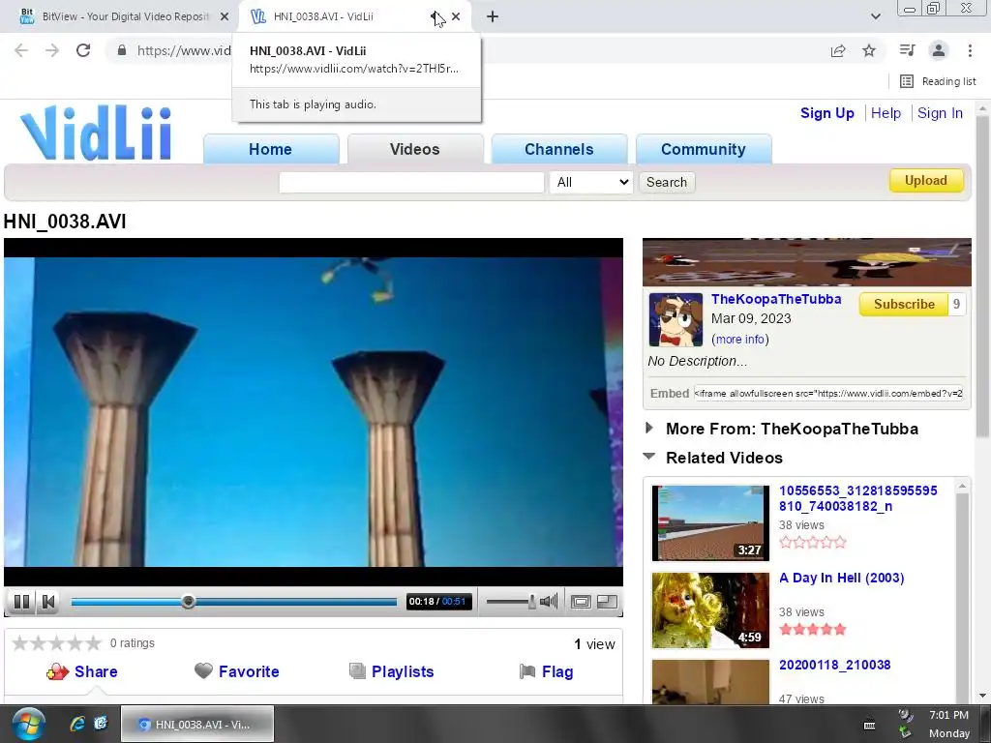The image size is (991, 743).
Task: Open the tab search dropdown arrow
Action: [x=875, y=16]
